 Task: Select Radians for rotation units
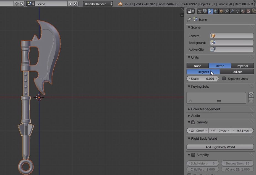point(237,72)
